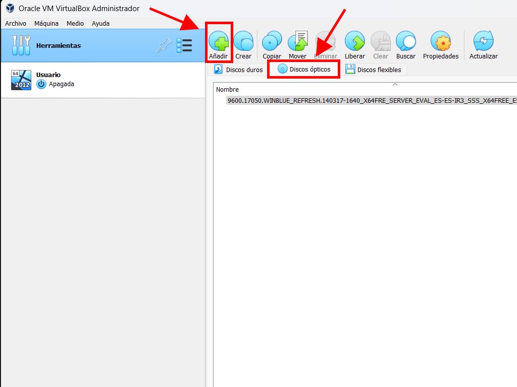
Task: Choose the Mover disk tool
Action: (x=297, y=41)
